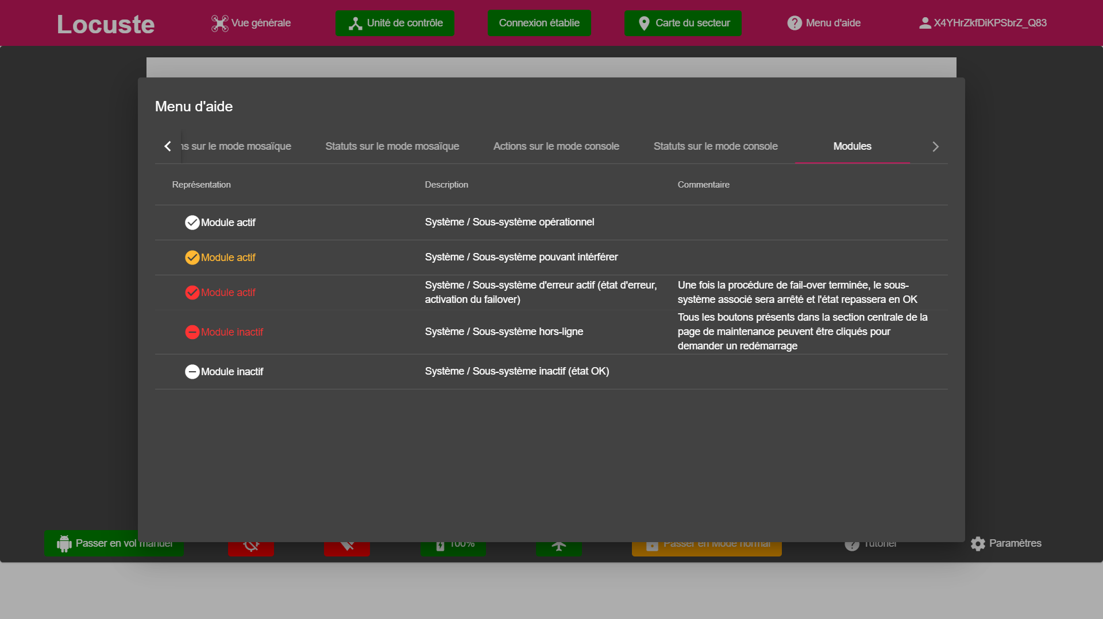Click the Android robot icon at bottom left
Screen dimensions: 1103x619
click(x=64, y=543)
